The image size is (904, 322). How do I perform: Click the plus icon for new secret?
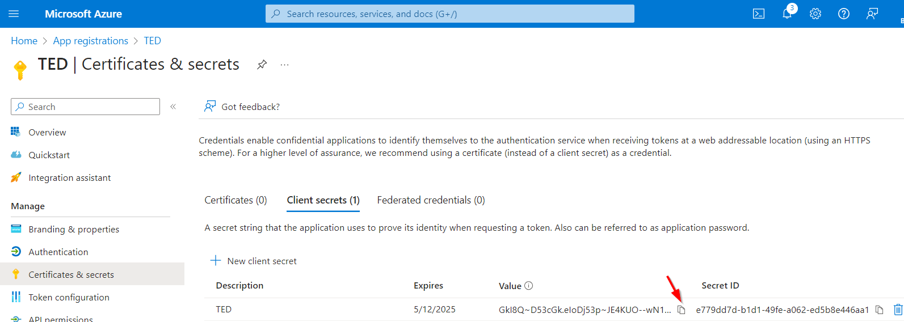tap(216, 261)
